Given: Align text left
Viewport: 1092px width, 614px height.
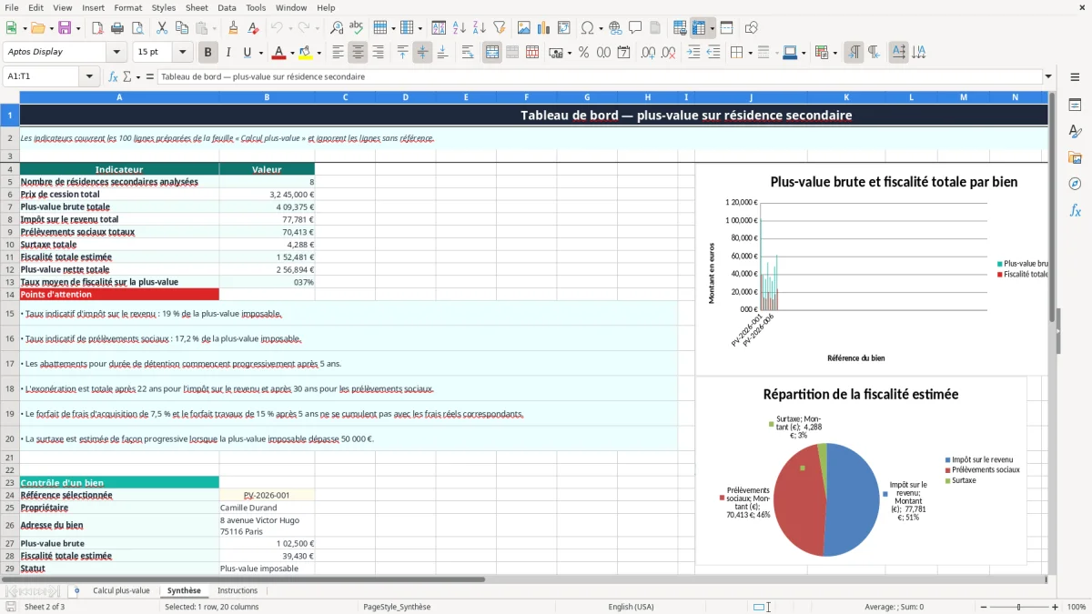Looking at the screenshot, I should pos(339,52).
